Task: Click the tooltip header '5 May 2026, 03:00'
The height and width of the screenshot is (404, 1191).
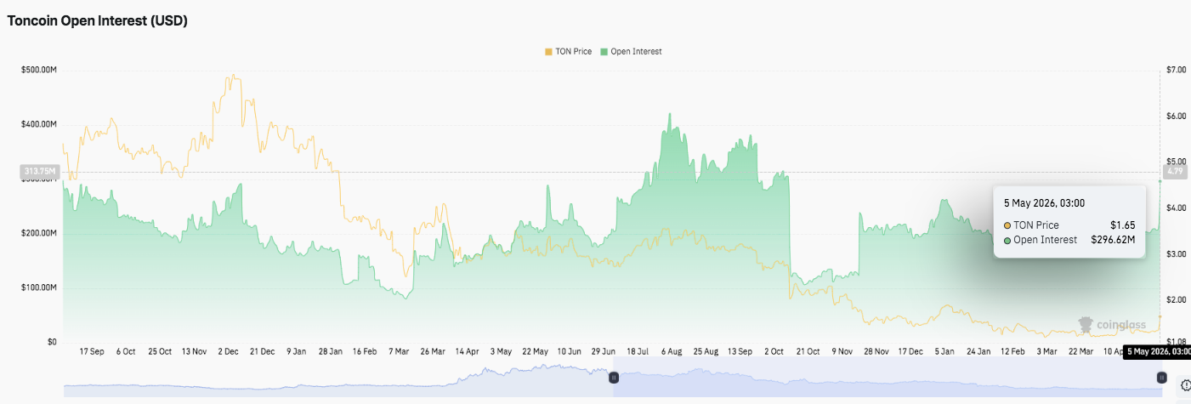Action: [x=1044, y=202]
